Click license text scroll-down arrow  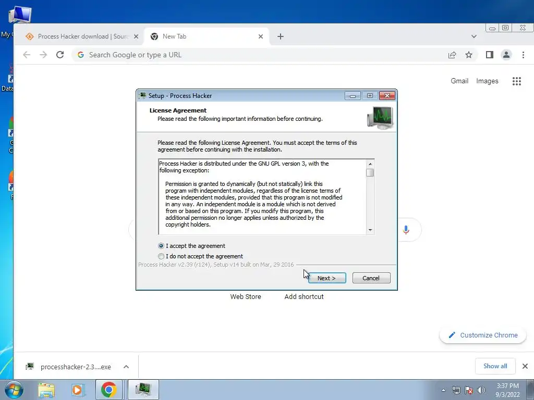(370, 230)
